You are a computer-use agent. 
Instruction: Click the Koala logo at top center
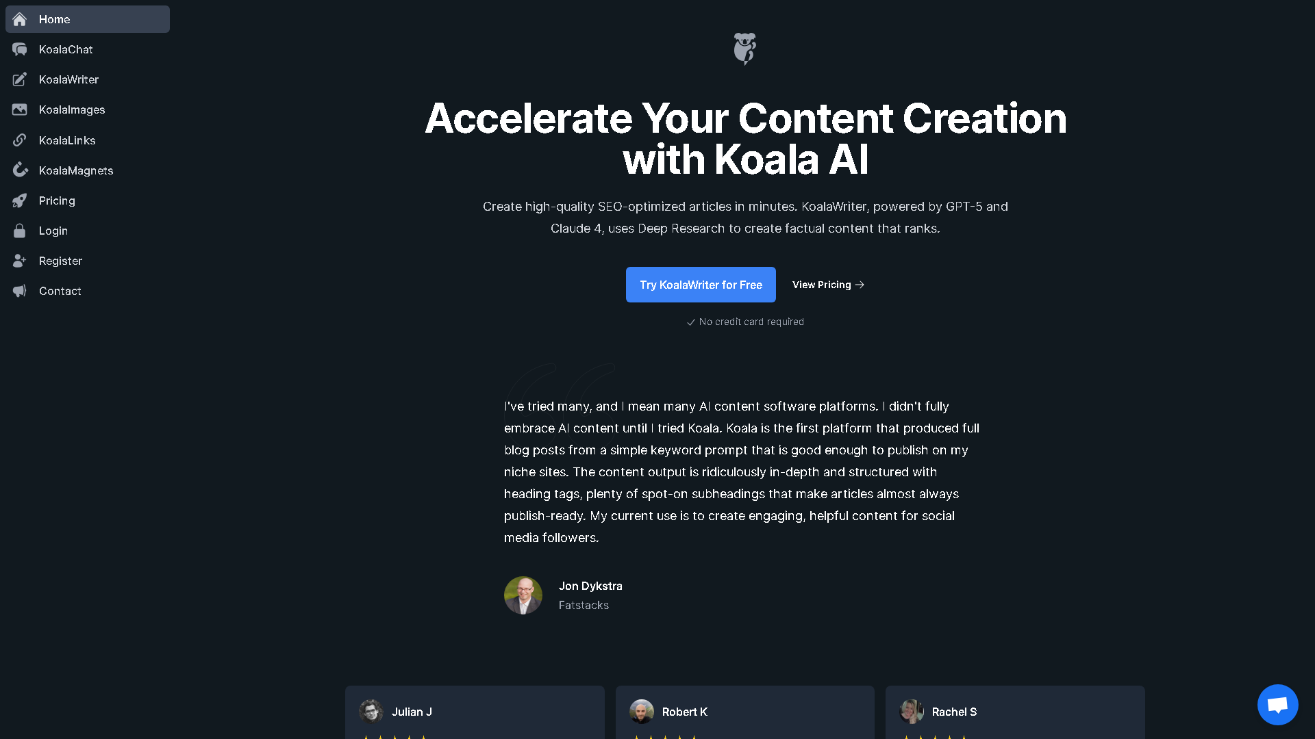[x=744, y=49]
